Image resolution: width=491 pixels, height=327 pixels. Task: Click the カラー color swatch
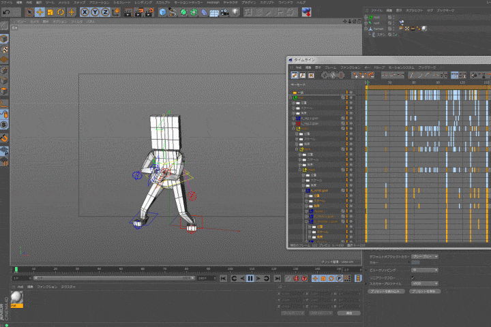[415, 262]
